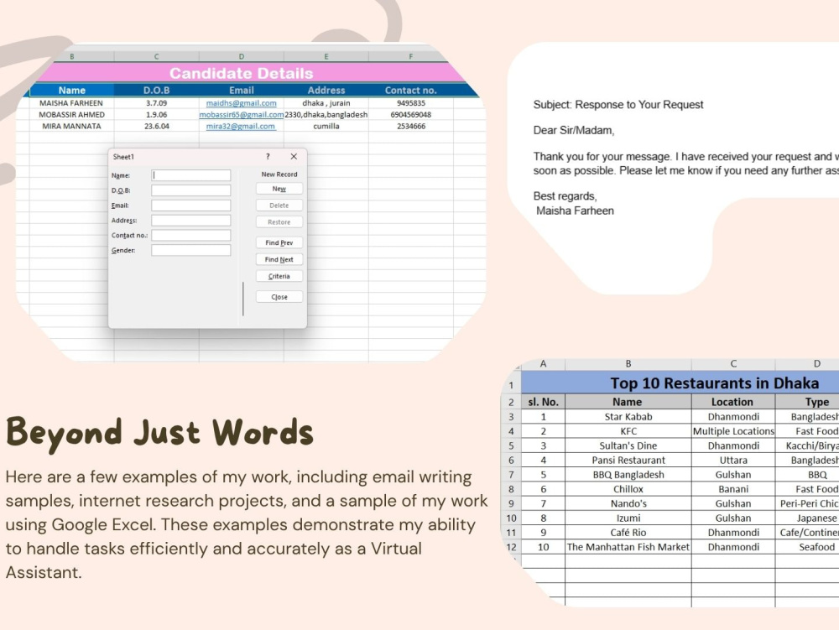Select The Manhattan Fish Market cell
Viewport: 839px width, 630px height.
(628, 547)
